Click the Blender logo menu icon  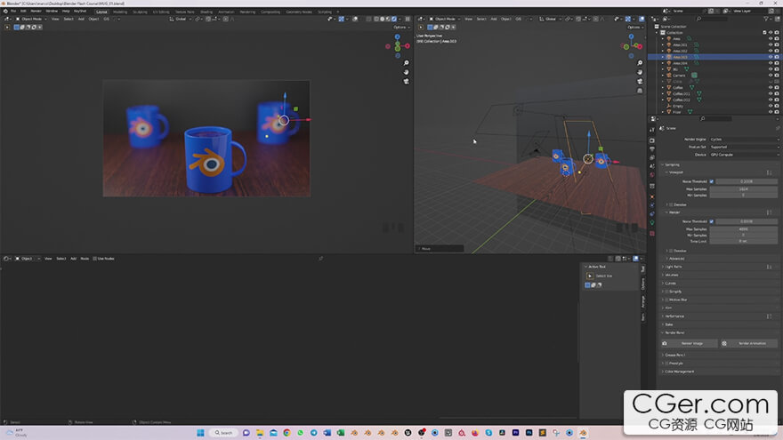pos(5,11)
